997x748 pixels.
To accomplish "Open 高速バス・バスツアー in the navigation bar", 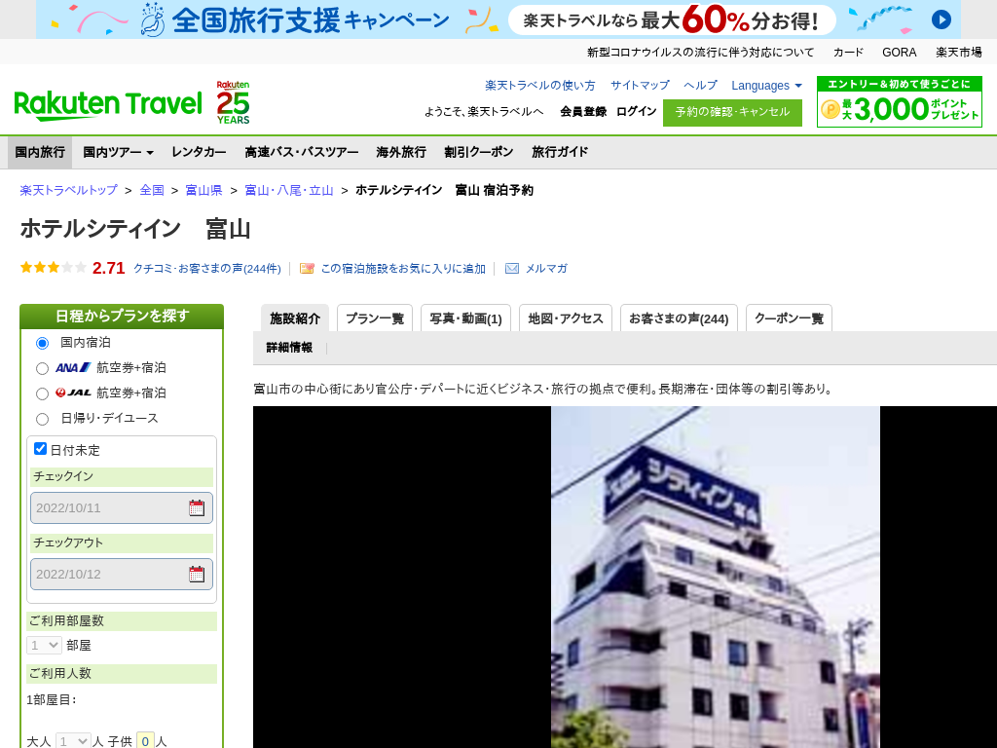I will (302, 152).
